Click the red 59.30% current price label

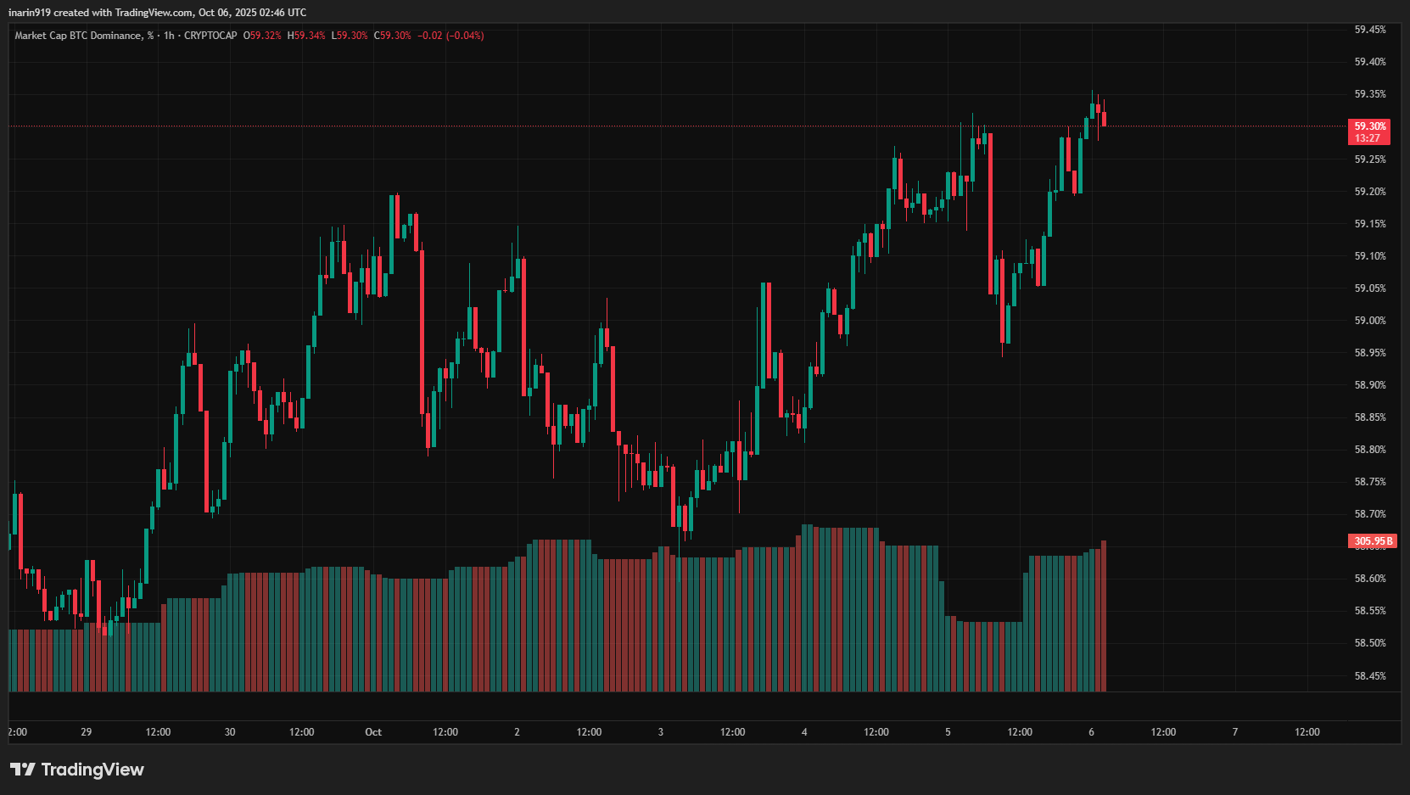1369,126
